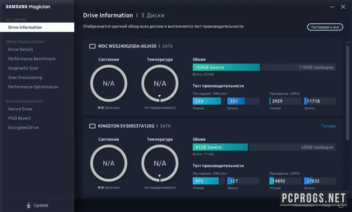Click WDC random read value 2929
This screenshot has height=212, width=352.
(x=277, y=101)
